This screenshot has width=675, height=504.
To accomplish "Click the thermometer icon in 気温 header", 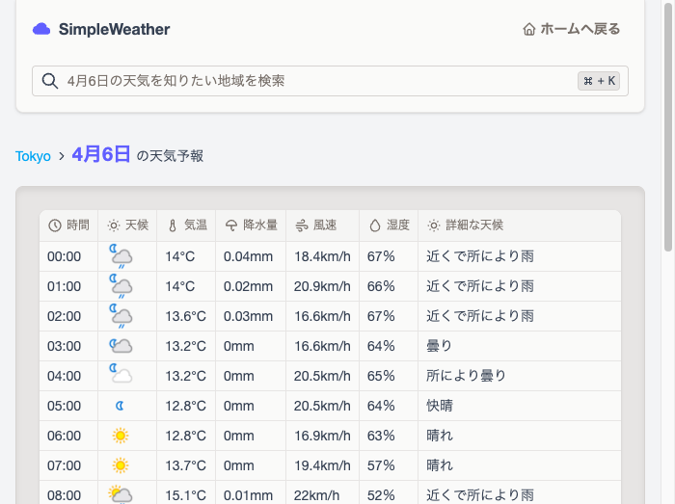I will click(x=173, y=225).
